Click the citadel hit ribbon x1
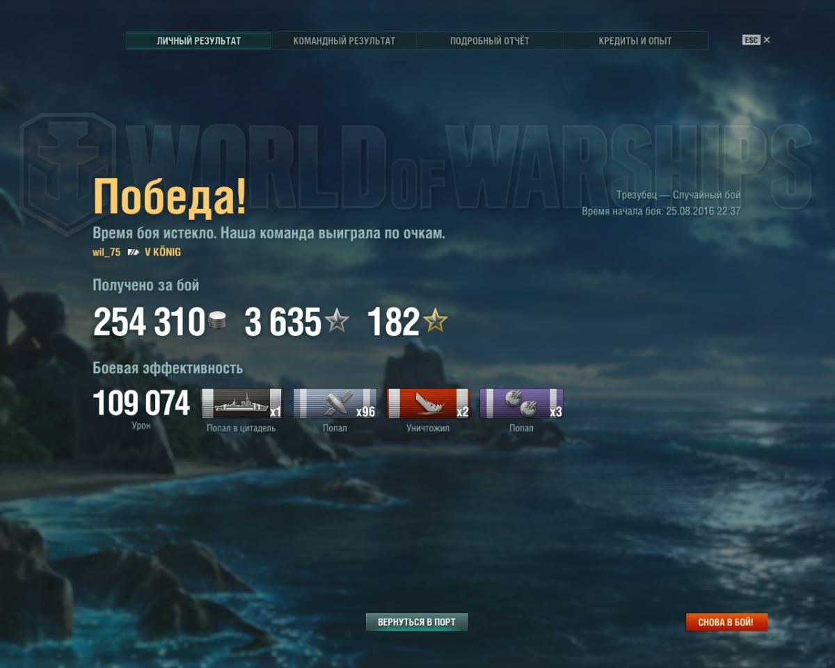This screenshot has width=835, height=668. click(x=242, y=404)
